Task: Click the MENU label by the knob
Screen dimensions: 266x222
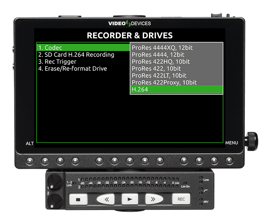Action: click(x=231, y=143)
